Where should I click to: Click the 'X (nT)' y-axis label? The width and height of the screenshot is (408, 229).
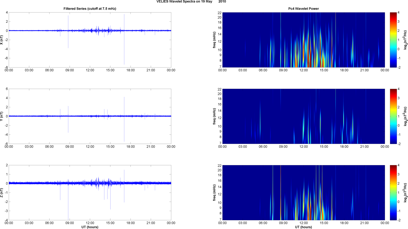pos(2,40)
